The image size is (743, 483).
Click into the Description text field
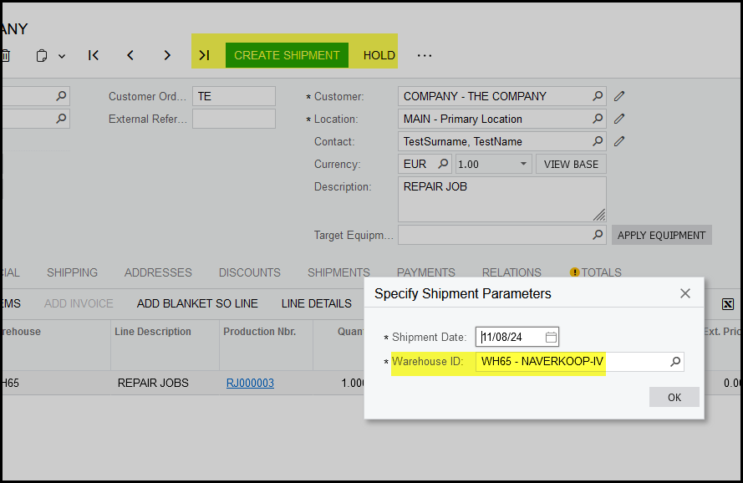click(x=501, y=199)
